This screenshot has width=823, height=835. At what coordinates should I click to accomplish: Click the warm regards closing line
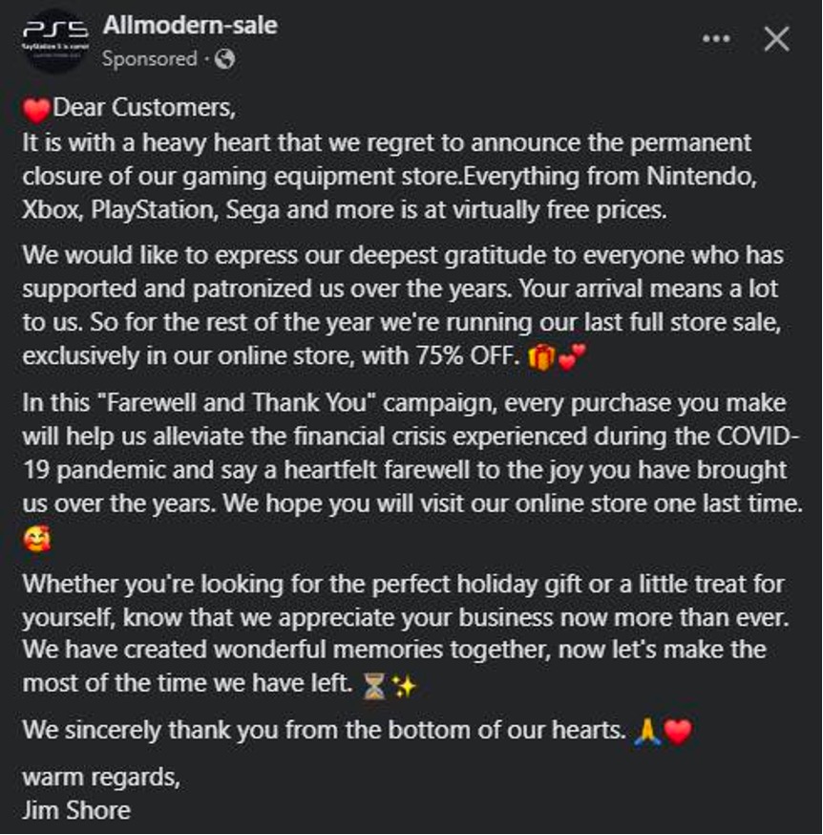click(x=100, y=777)
